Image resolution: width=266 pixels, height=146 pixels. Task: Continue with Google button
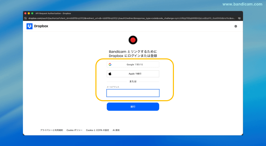pos(133,64)
